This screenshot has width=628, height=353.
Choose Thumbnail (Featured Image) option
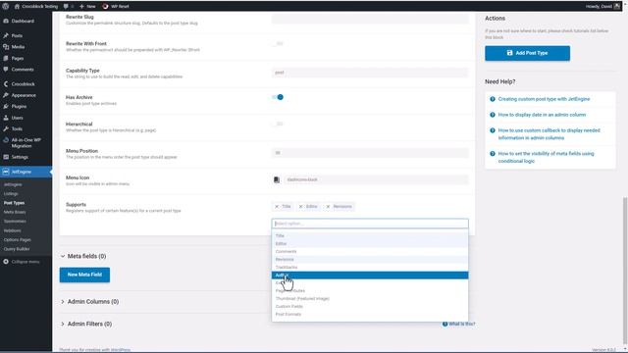click(x=370, y=298)
